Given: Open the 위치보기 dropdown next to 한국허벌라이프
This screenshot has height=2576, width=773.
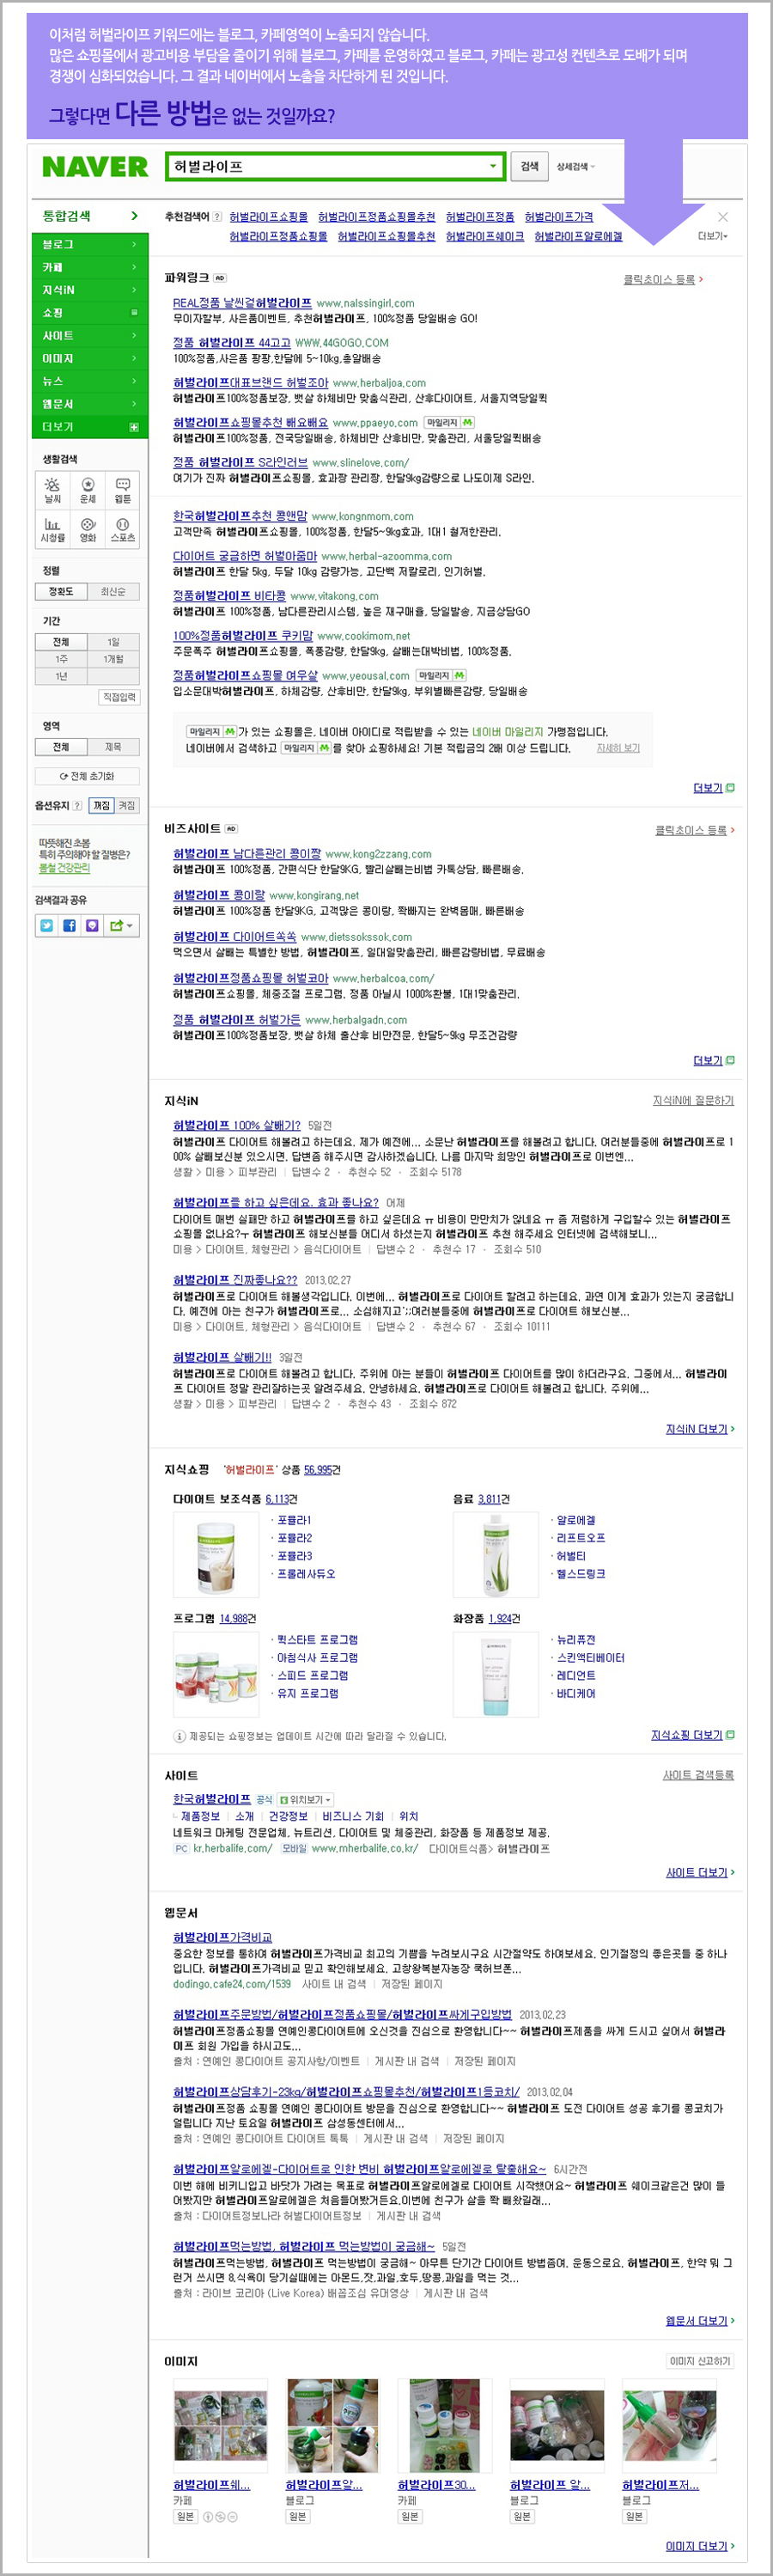Looking at the screenshot, I should [306, 1799].
